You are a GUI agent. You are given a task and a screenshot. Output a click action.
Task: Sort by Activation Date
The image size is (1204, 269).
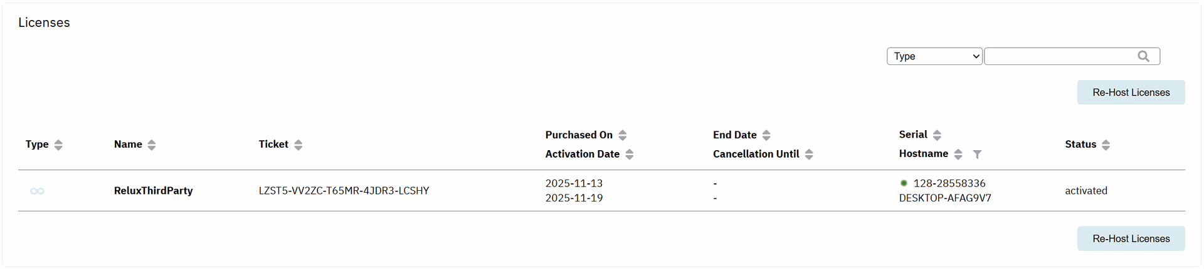pos(629,155)
